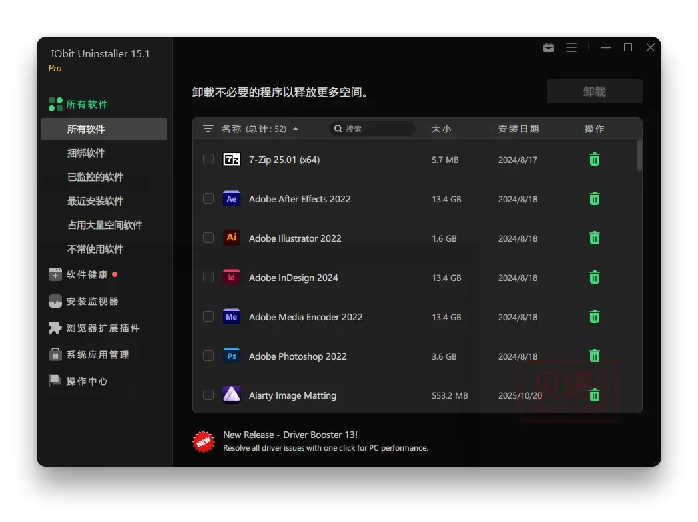This screenshot has height=522, width=698.
Task: Select Adobe Illustrator 2022 checkbox
Action: [x=208, y=238]
